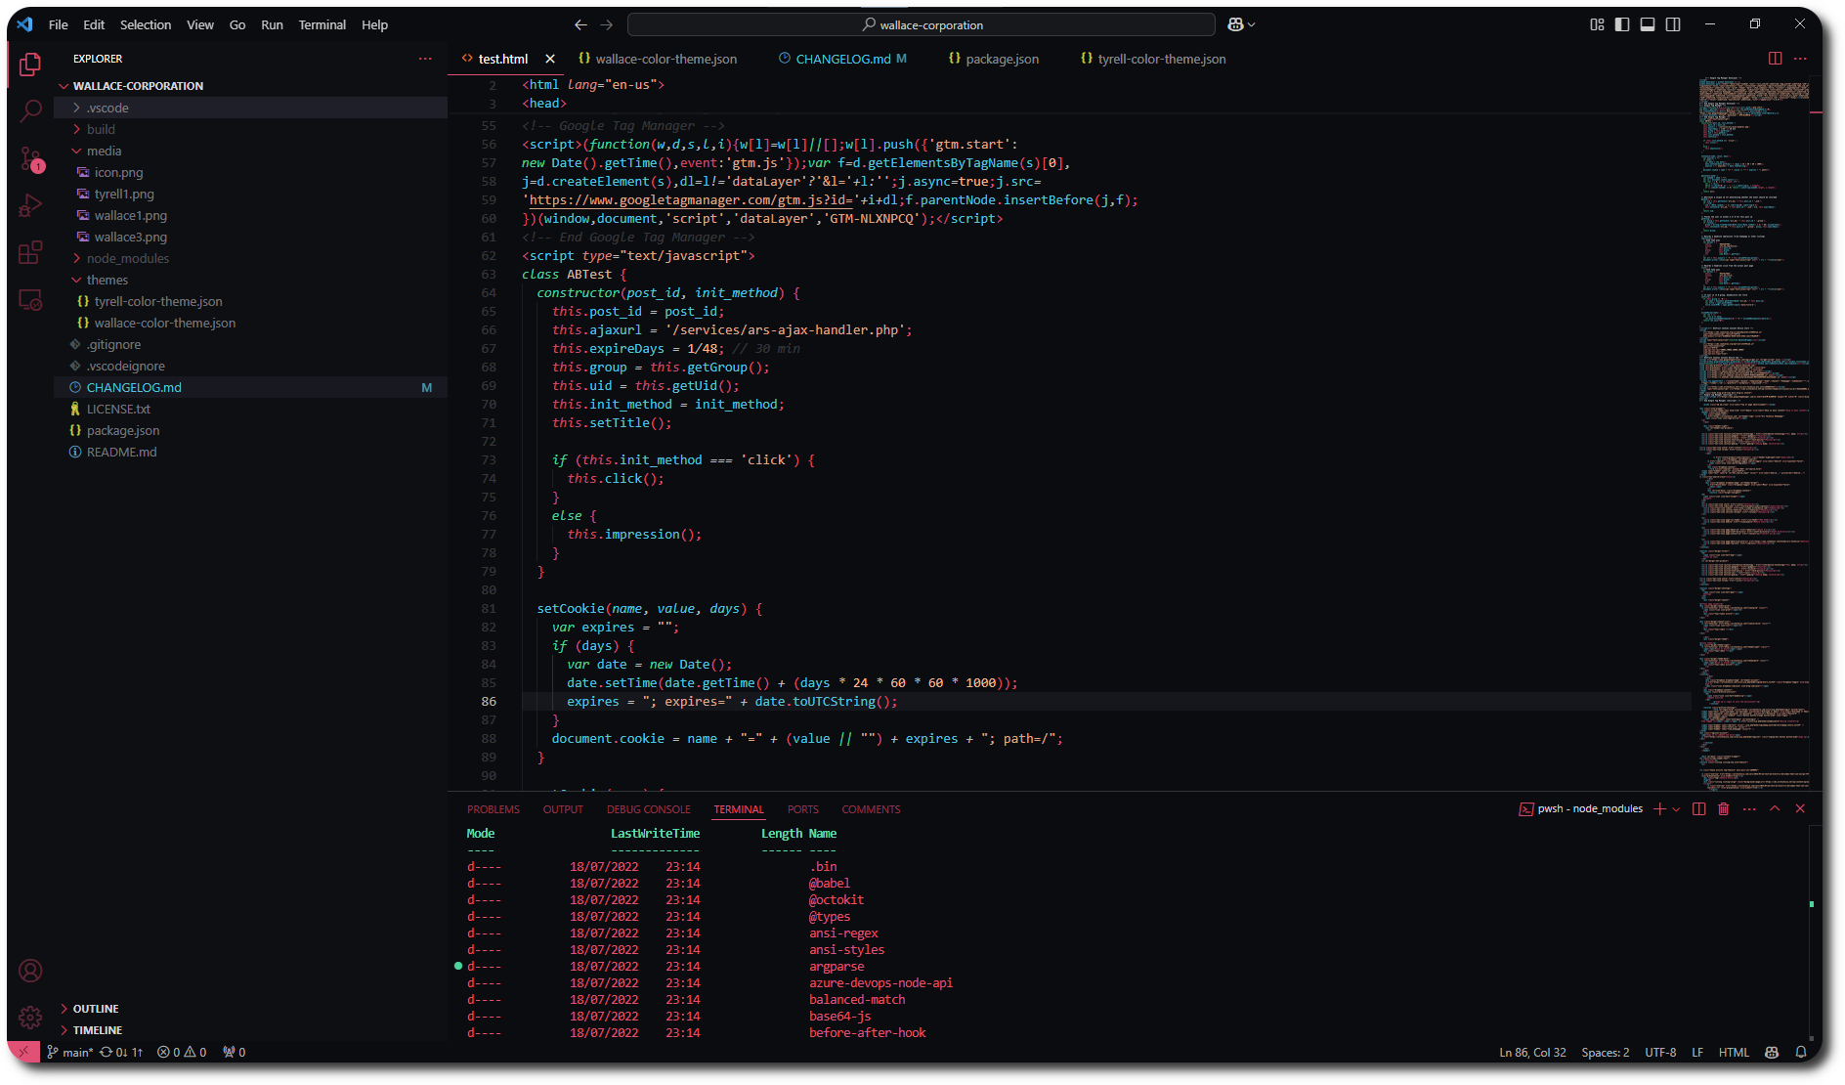Switch to CHANGELOG.md editor tab

842,59
